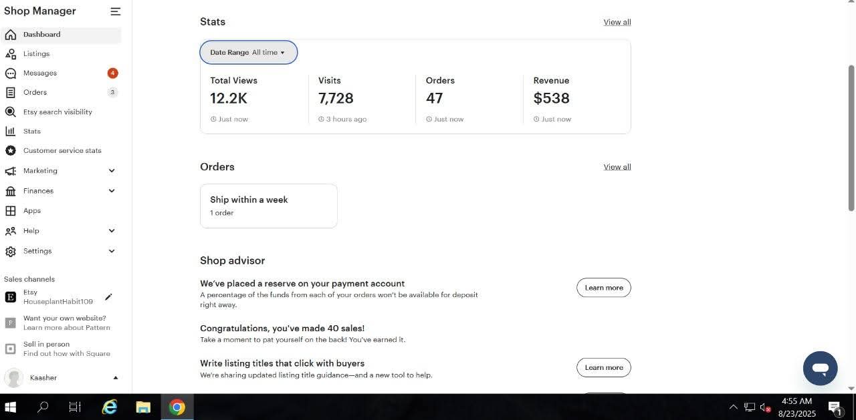The width and height of the screenshot is (856, 420).
Task: Open the Kaasher account menu arrow
Action: [x=115, y=378]
